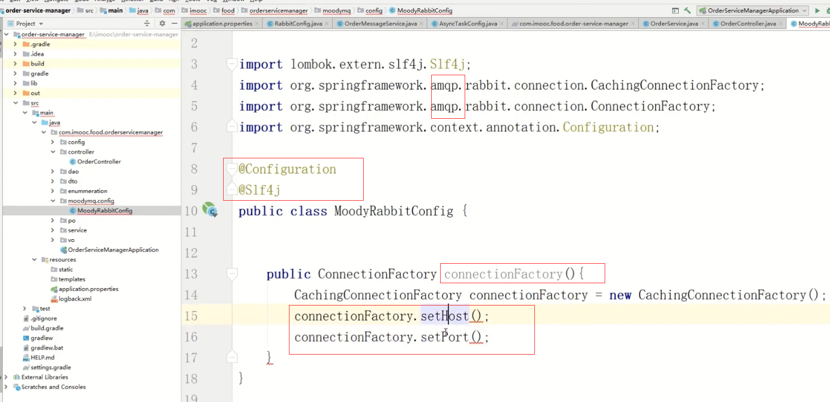Expand the service package
The height and width of the screenshot is (402, 830).
pyautogui.click(x=53, y=230)
